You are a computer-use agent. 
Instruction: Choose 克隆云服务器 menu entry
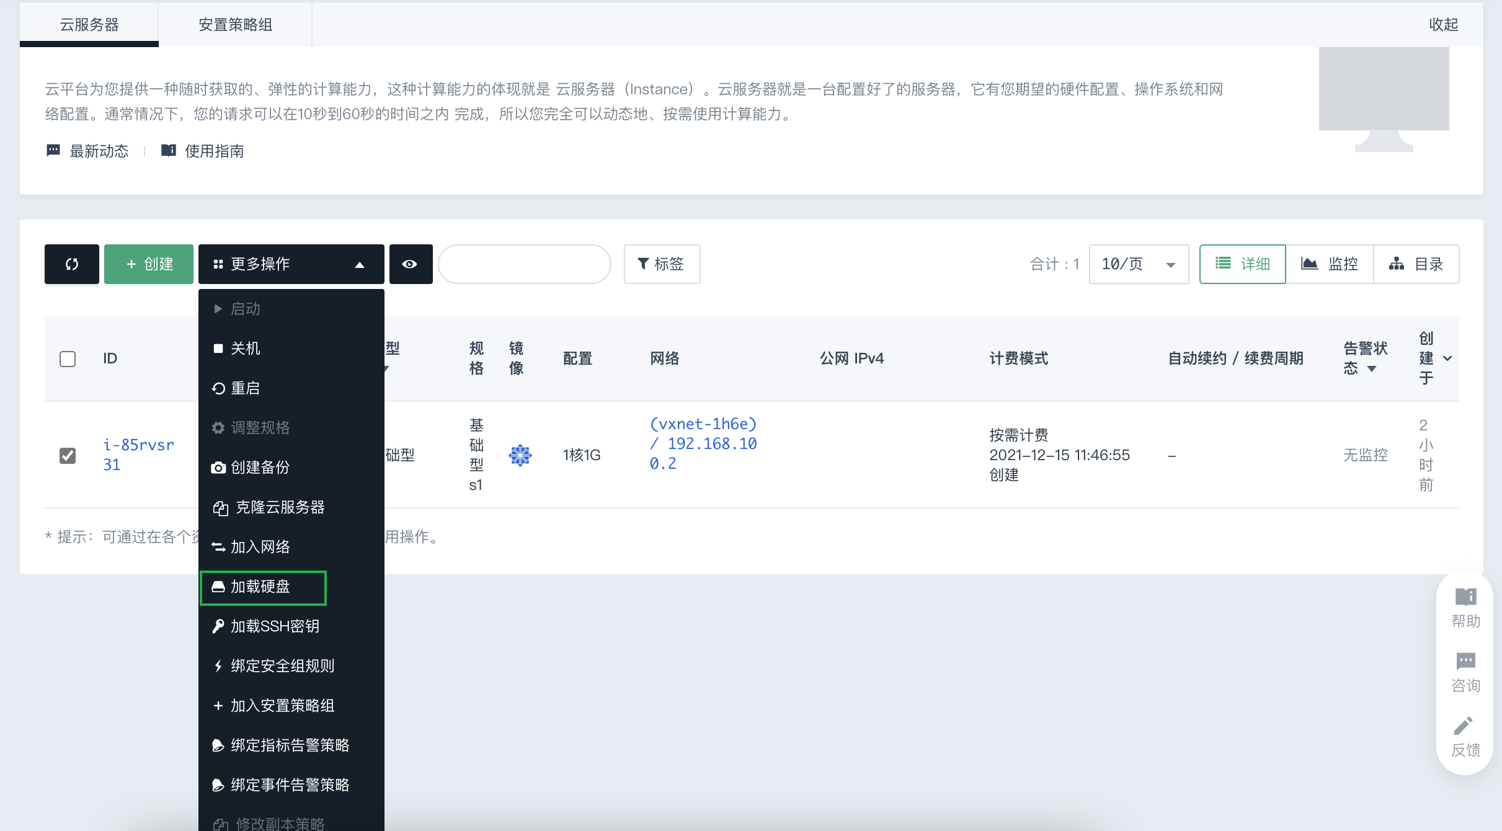291,507
